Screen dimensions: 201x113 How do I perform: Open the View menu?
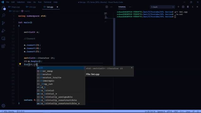[x=29, y=2]
